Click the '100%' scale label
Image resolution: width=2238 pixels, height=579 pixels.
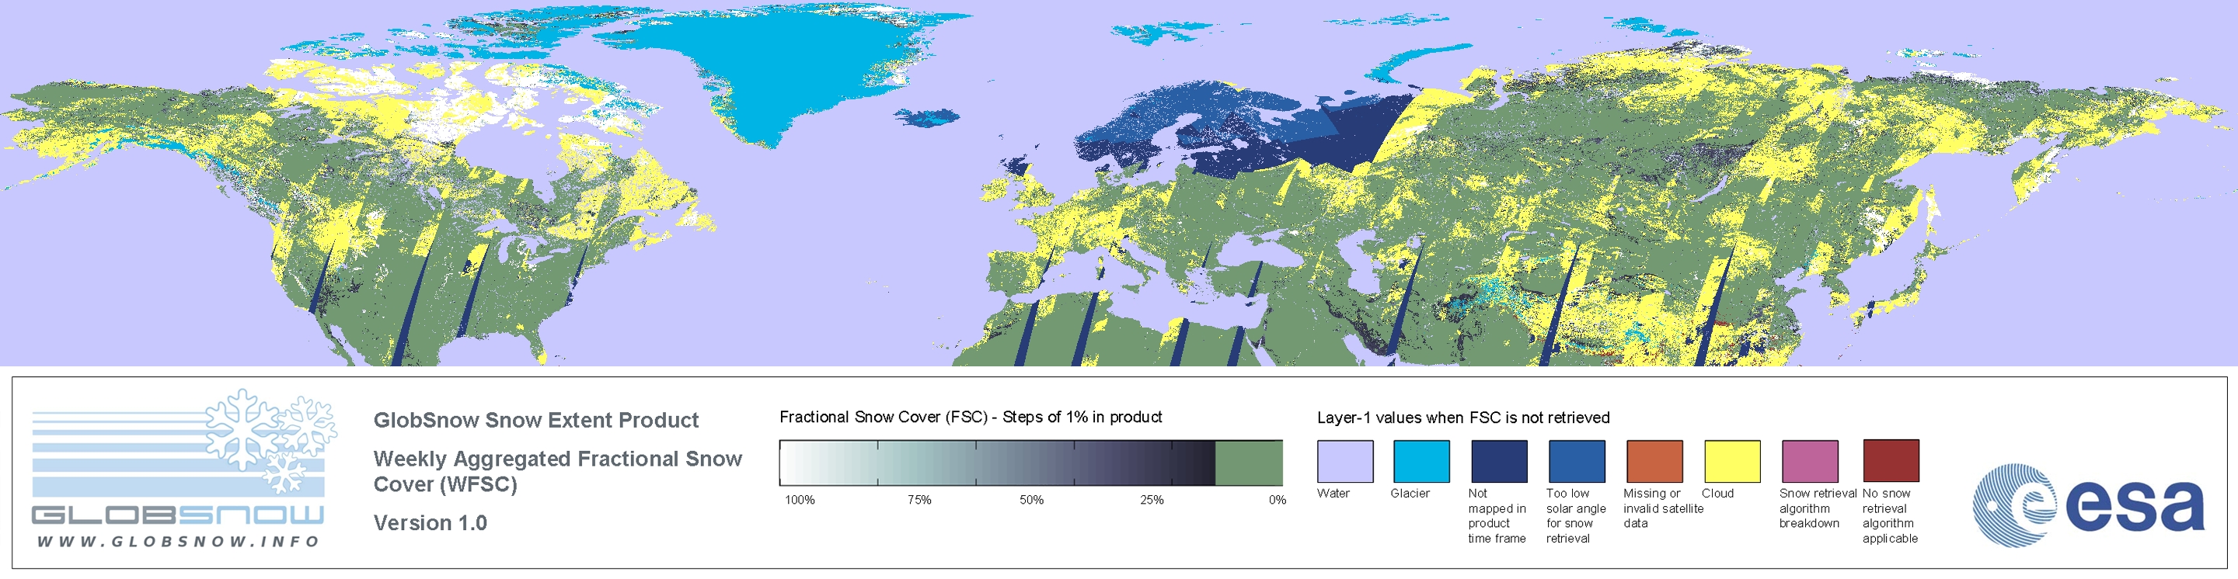coord(800,500)
